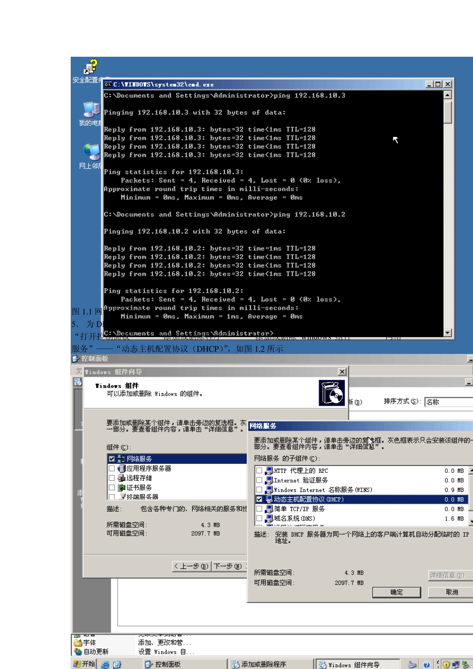Click the 证书服务 component icon
This screenshot has height=669, width=473.
click(121, 488)
